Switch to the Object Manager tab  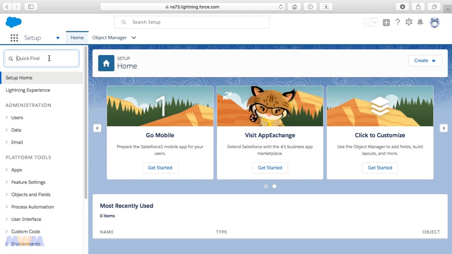coord(109,38)
